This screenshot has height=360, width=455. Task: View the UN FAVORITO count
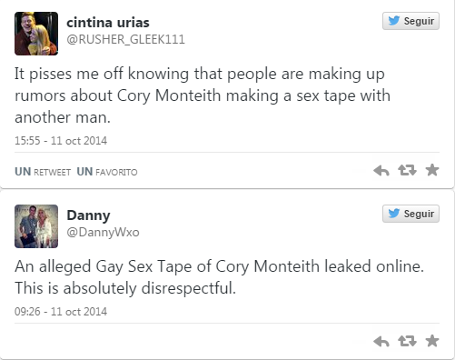[x=107, y=172]
